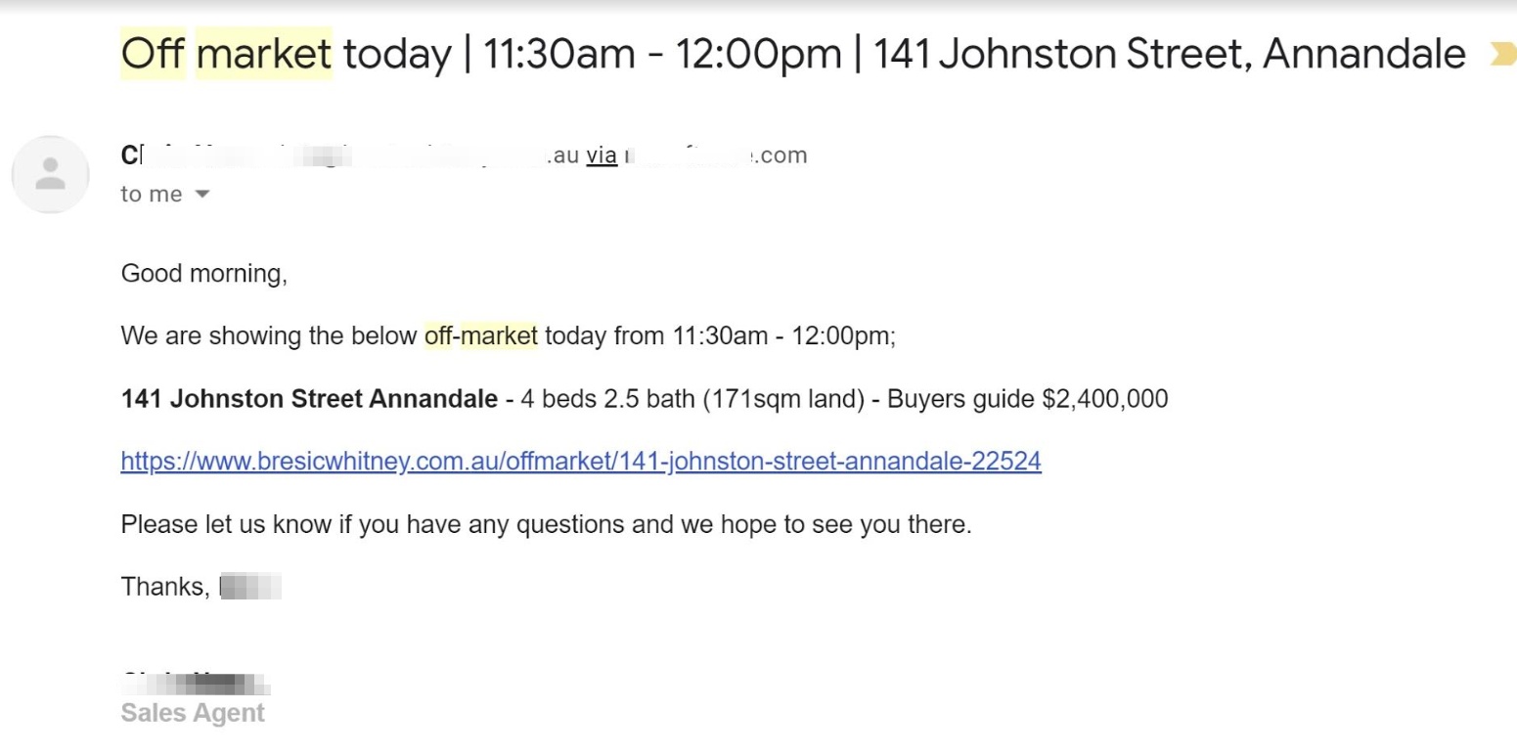Open the bresicwhitney.com.au offmarket property link
The image size is (1517, 754).
(x=581, y=461)
